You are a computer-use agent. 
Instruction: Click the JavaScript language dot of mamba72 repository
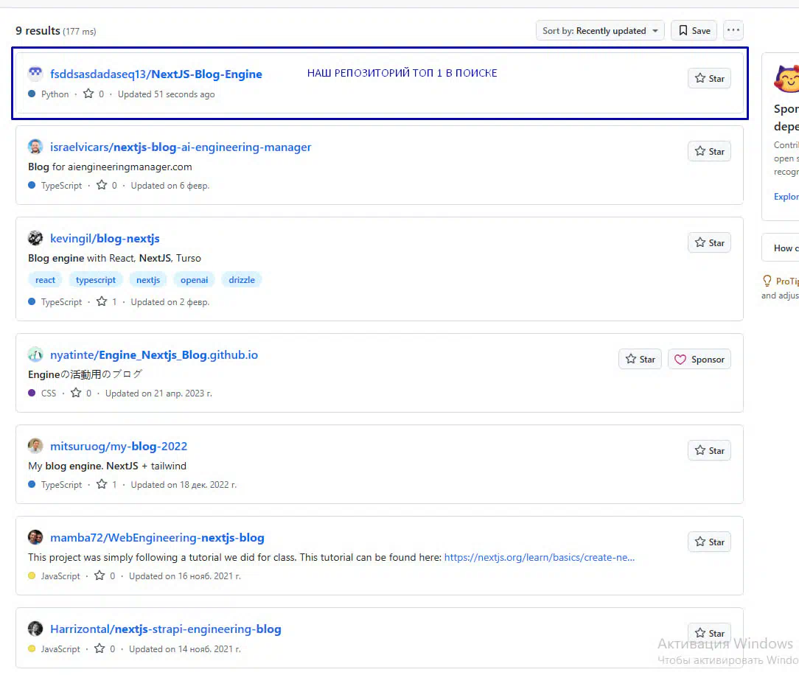pos(32,576)
